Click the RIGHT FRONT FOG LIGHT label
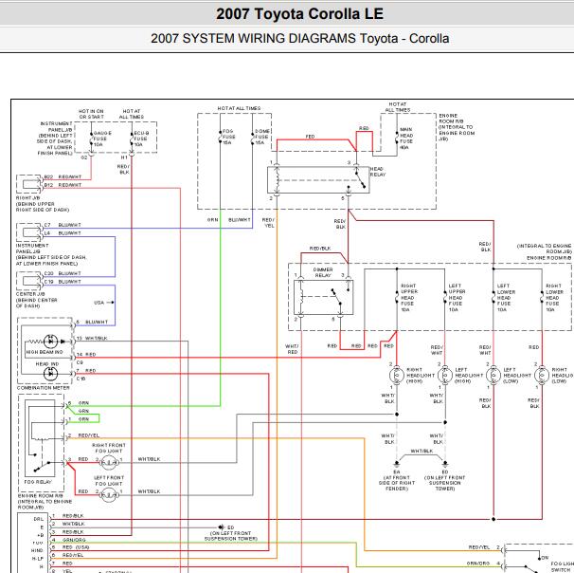Viewport: 574px width, 573px height. [x=109, y=448]
